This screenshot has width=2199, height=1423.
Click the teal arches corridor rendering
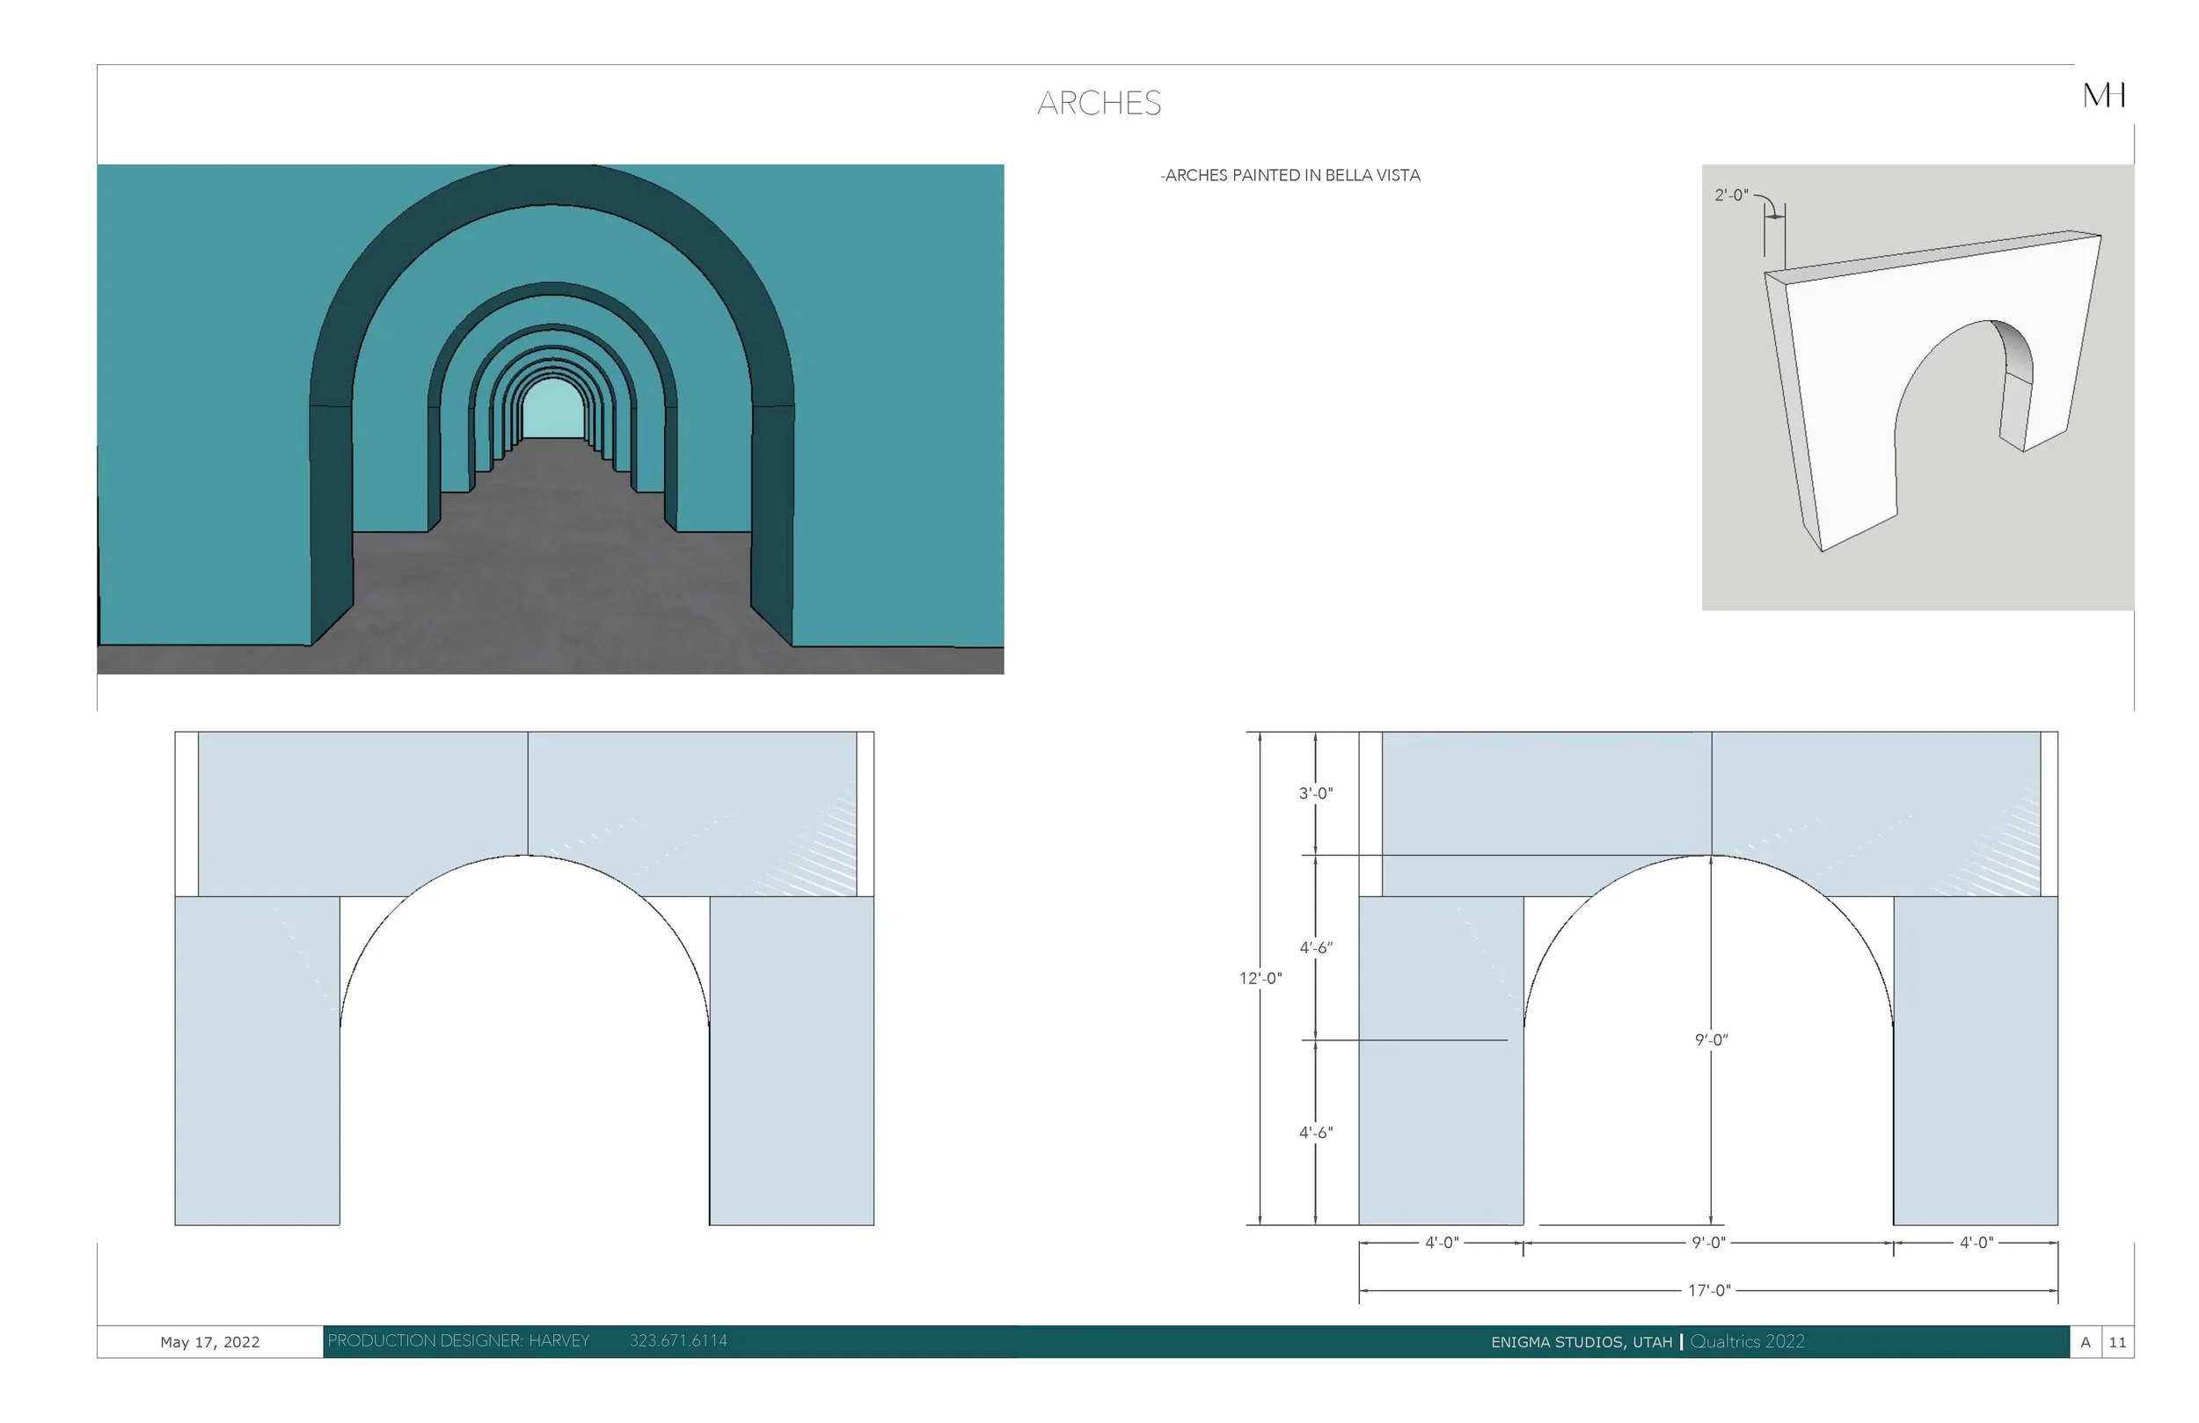tap(550, 419)
